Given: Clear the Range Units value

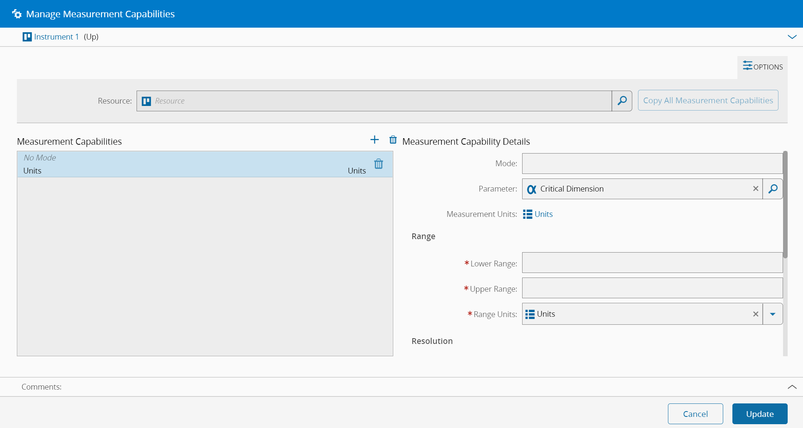Looking at the screenshot, I should 755,314.
